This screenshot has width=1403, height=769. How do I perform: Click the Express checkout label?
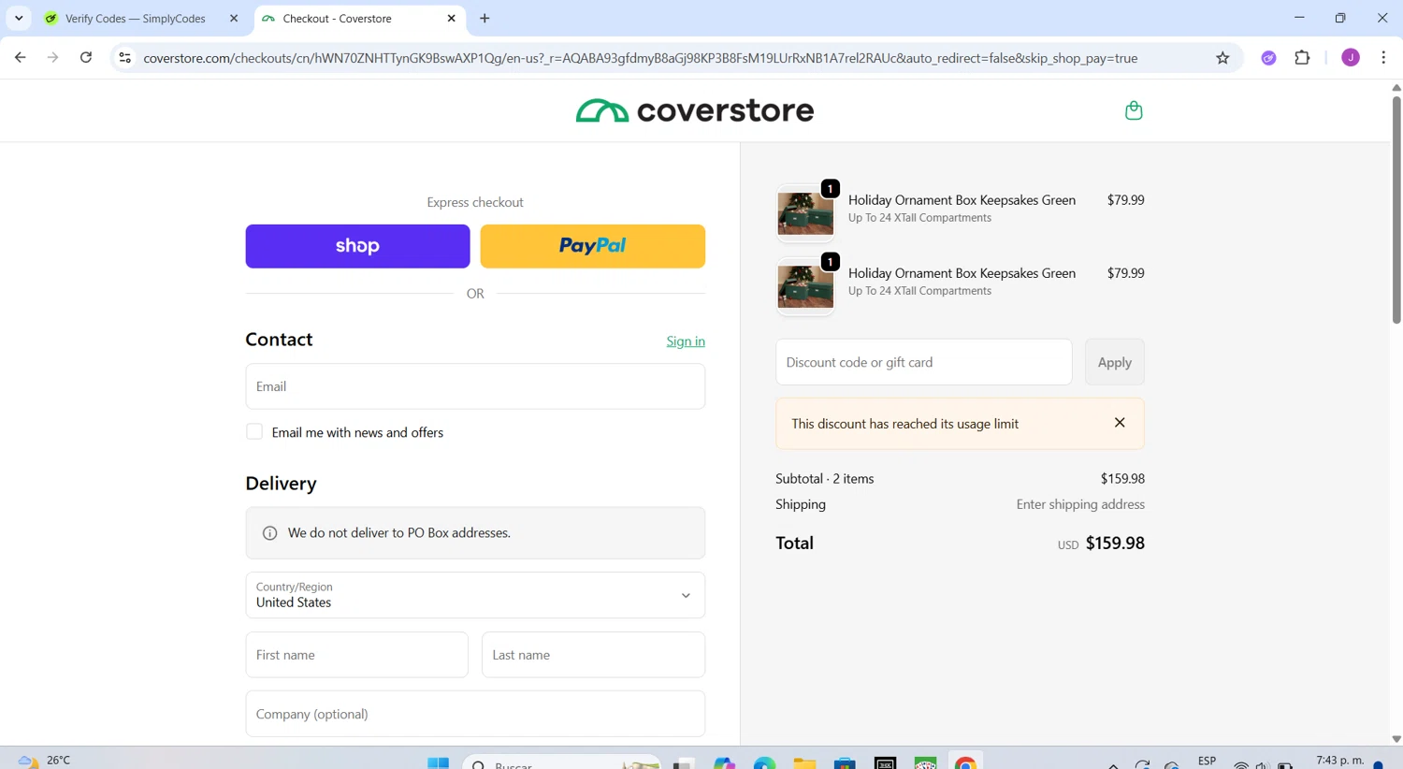(475, 202)
